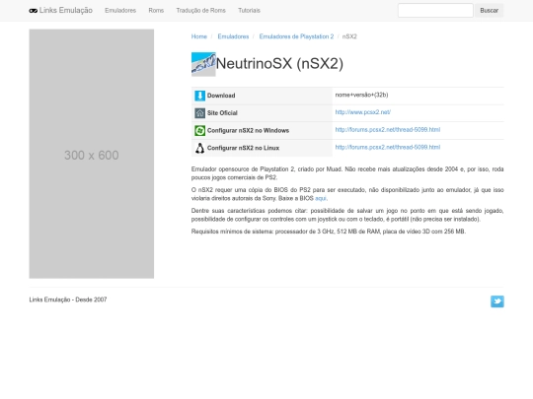Open the forum link in the Windows configuration row
533x399 pixels.
pos(388,130)
